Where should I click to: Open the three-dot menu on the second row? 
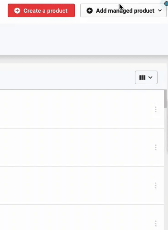[x=156, y=148]
